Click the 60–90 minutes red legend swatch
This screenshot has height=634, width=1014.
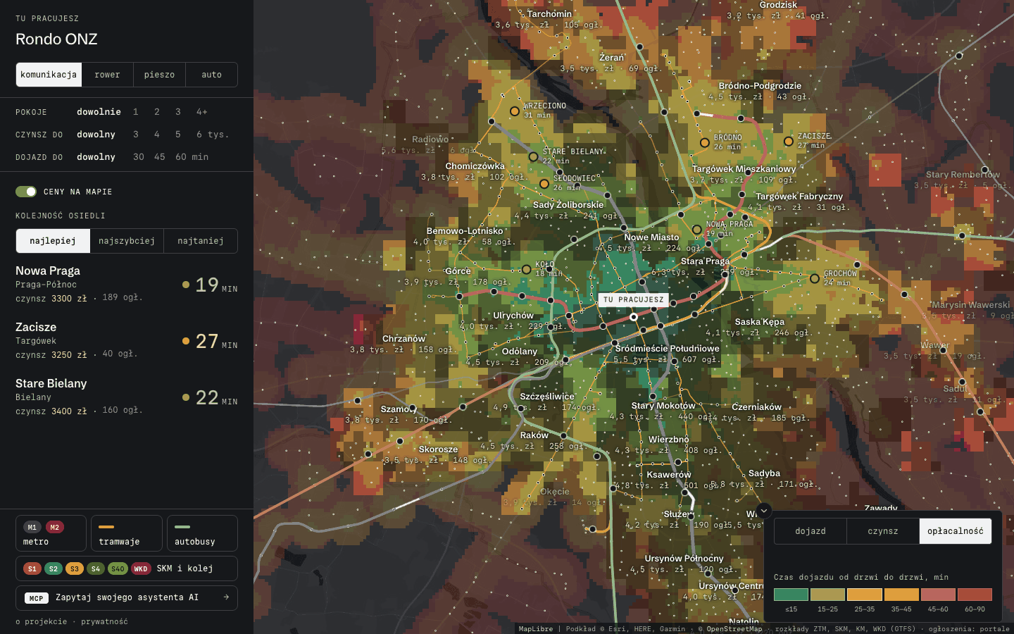pos(975,595)
